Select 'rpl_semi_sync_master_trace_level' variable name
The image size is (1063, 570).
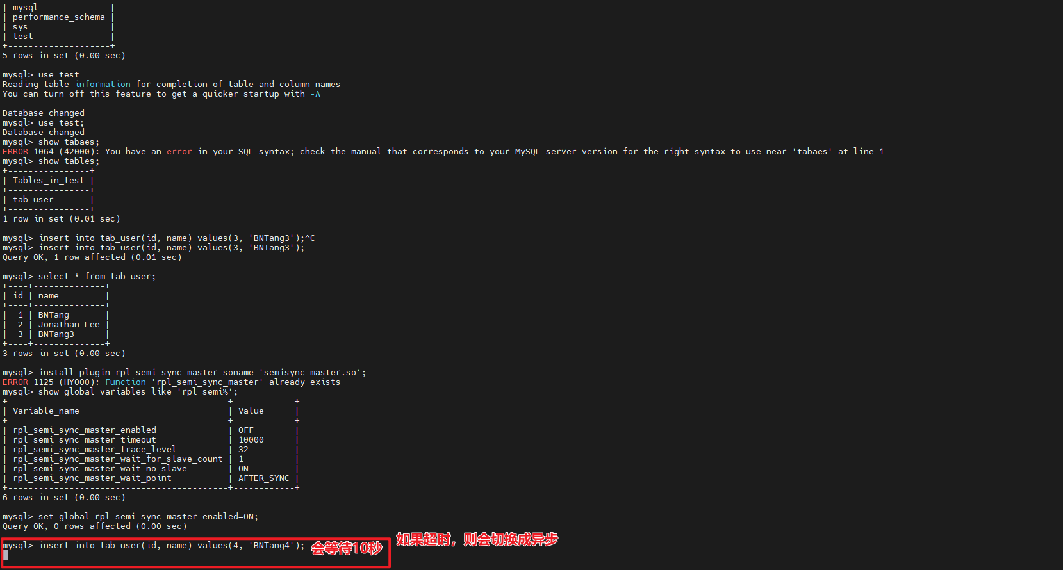click(x=95, y=450)
